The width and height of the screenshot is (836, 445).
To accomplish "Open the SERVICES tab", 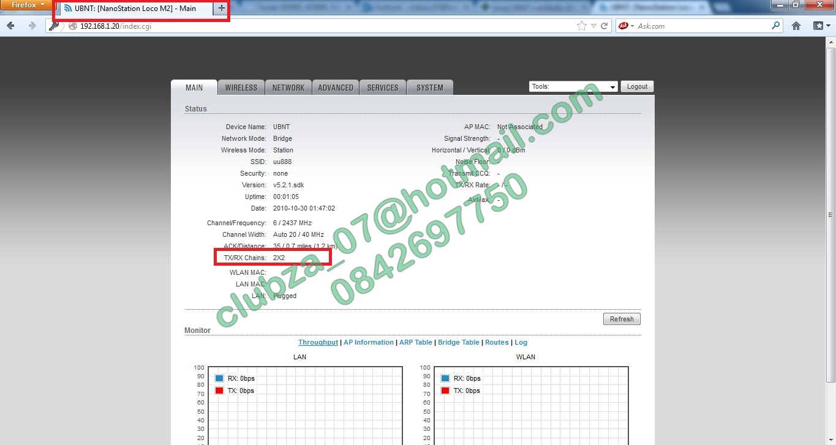I will click(383, 88).
